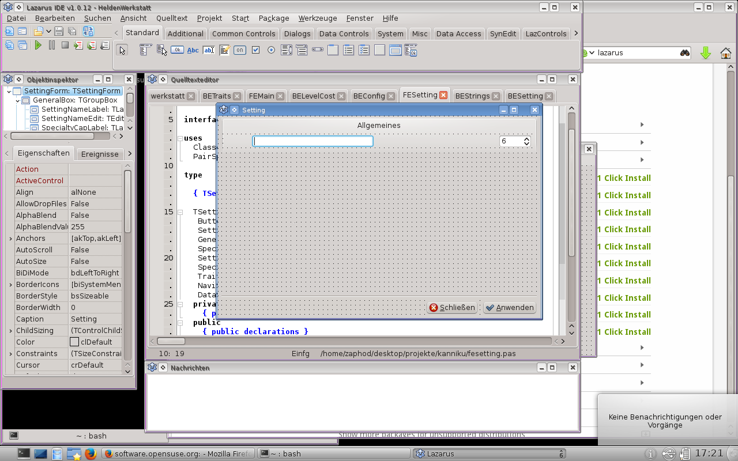Collapse the GeneralBox tree node
The image size is (738, 461).
tap(18, 100)
